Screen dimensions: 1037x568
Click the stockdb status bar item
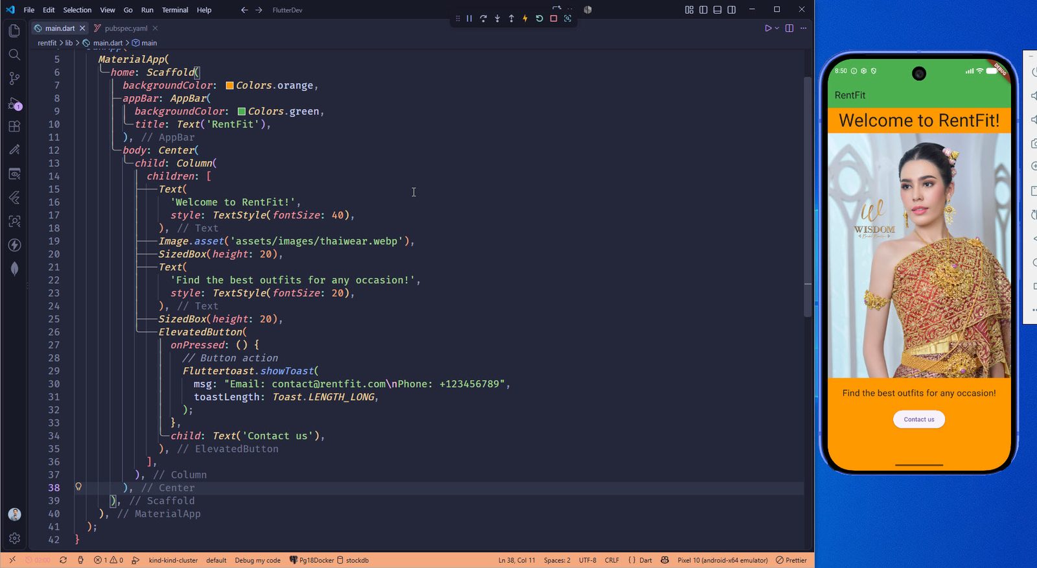coord(353,560)
